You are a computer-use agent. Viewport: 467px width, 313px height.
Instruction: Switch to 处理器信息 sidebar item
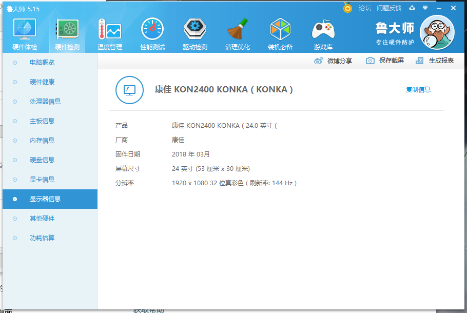click(x=45, y=102)
